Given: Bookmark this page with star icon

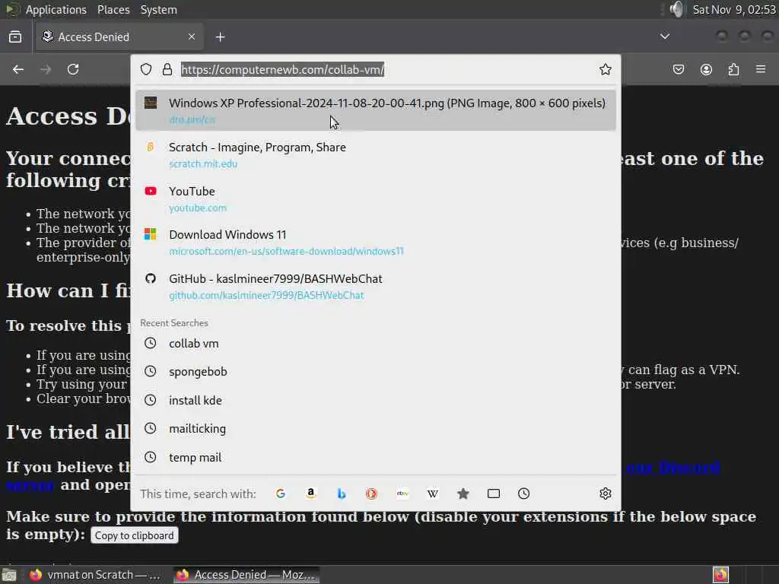Looking at the screenshot, I should click(x=605, y=69).
